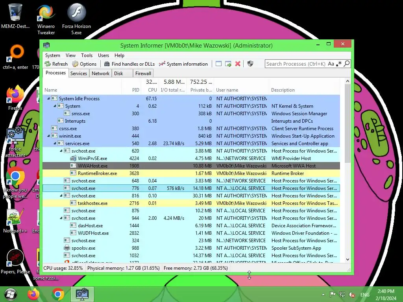Select the Processes tab
Image resolution: width=403 pixels, height=302 pixels.
55,73
